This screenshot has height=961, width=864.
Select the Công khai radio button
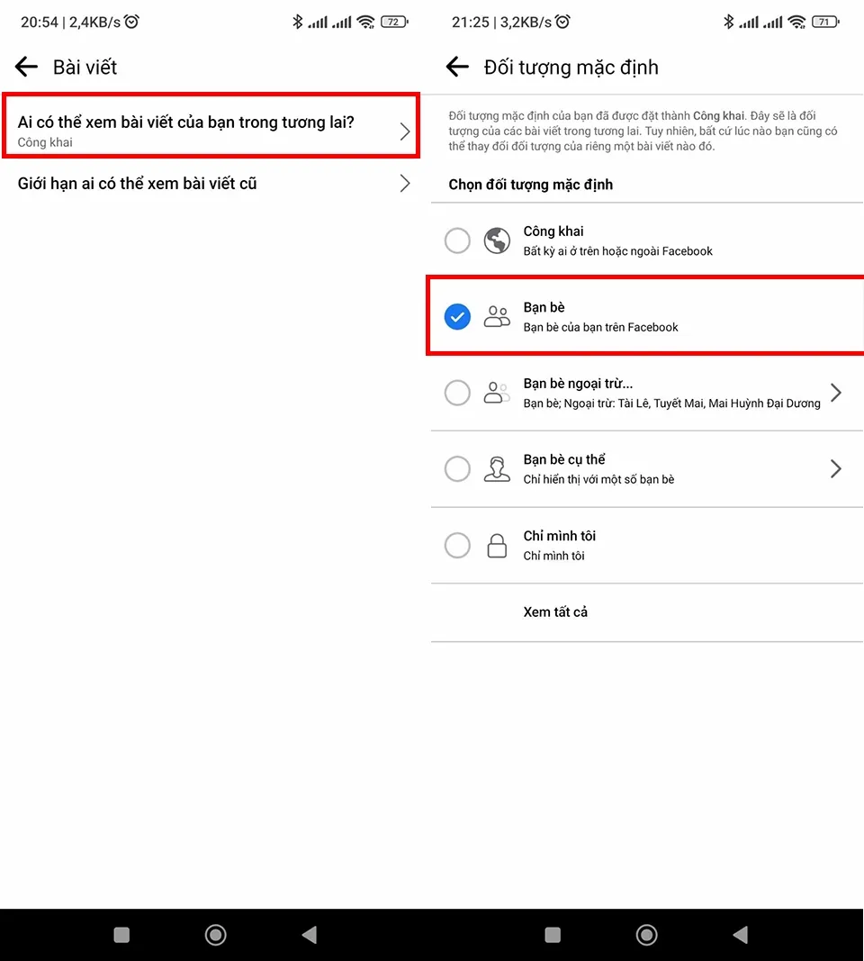pos(457,240)
